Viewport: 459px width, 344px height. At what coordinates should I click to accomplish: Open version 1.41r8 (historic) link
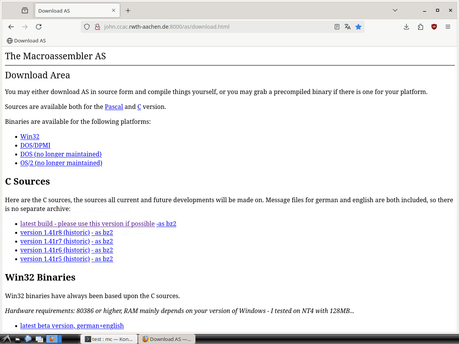[x=55, y=232]
